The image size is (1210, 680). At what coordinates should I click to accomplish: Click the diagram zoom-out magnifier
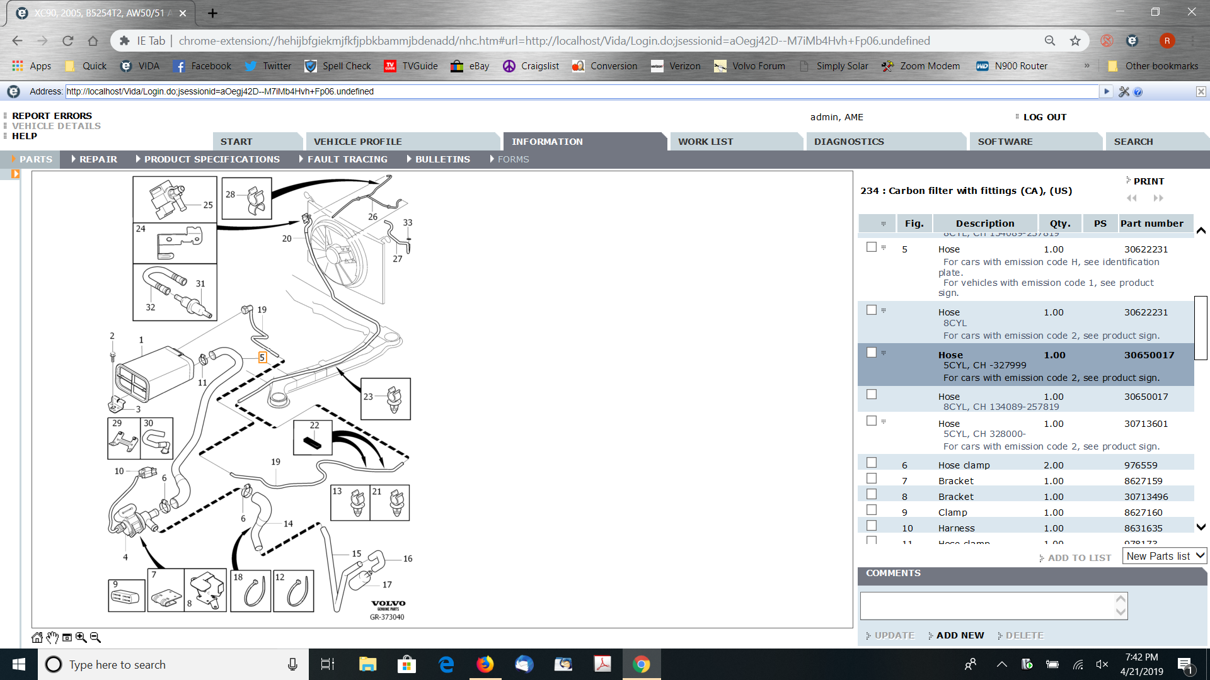click(95, 637)
